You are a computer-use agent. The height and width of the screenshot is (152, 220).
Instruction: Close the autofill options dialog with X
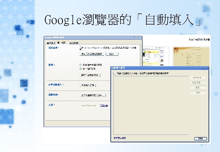point(204,68)
